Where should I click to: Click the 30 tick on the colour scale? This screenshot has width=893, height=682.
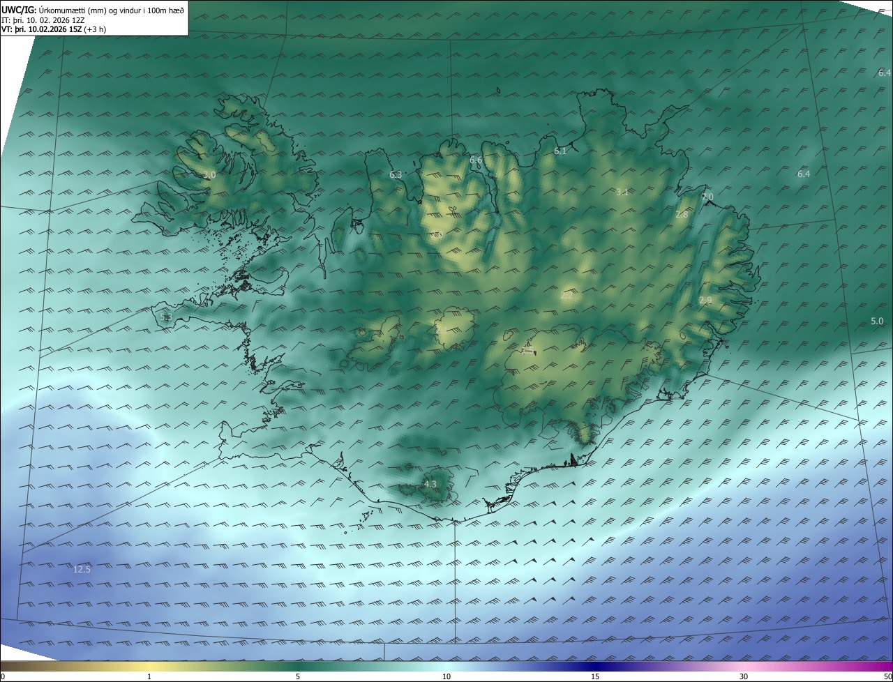tap(744, 676)
